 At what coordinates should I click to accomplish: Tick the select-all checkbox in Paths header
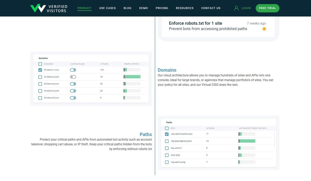[167, 128]
